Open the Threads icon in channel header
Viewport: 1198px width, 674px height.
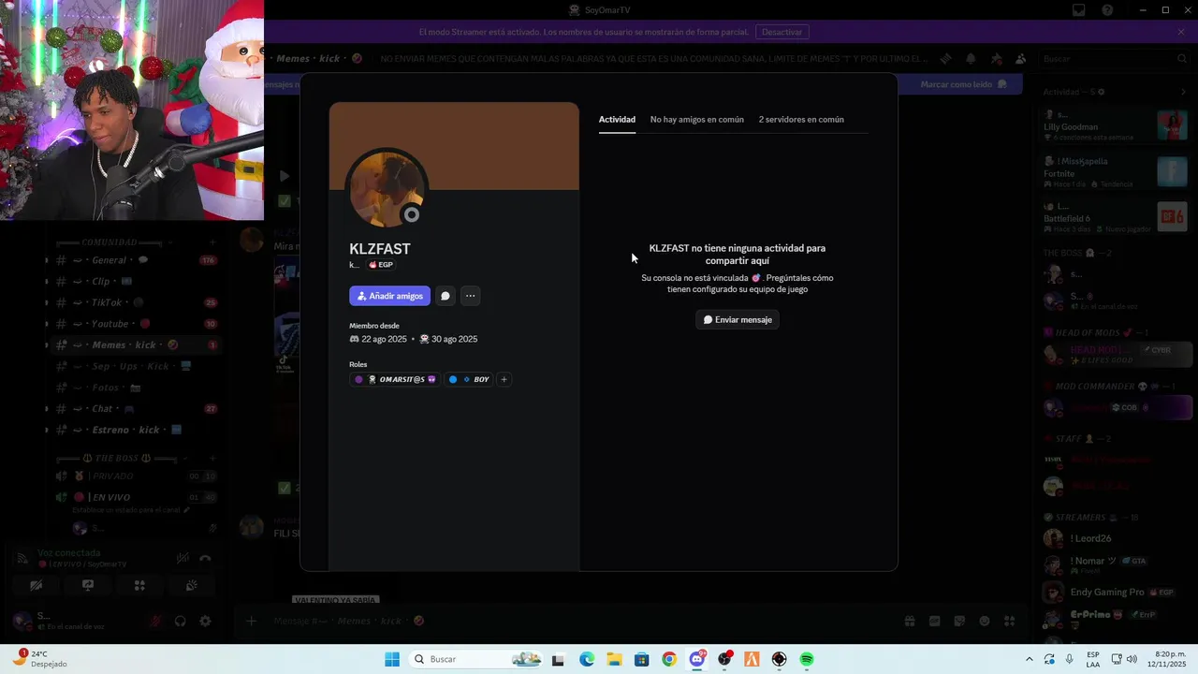pyautogui.click(x=946, y=58)
